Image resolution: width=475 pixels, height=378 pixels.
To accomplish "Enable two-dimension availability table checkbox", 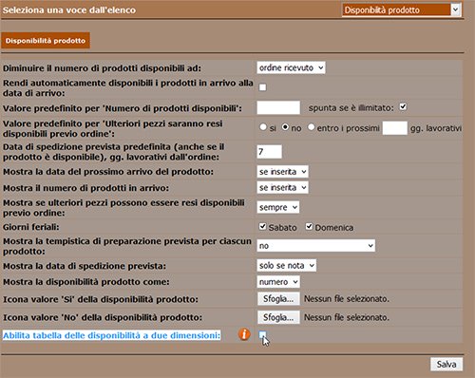I will [262, 334].
